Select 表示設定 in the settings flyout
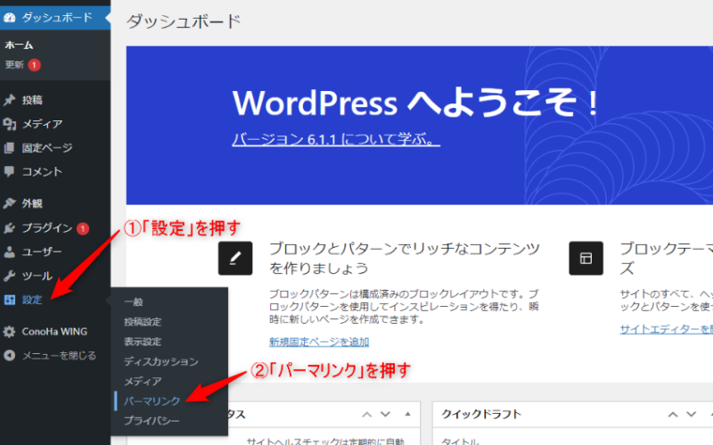This screenshot has height=445, width=713. click(x=143, y=342)
